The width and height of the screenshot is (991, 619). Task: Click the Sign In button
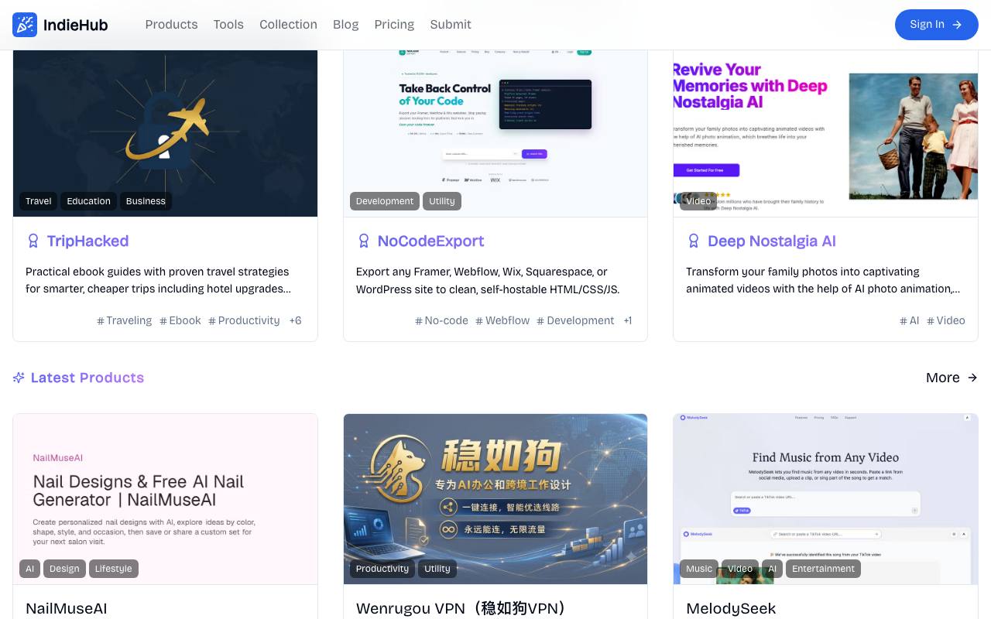coord(937,25)
